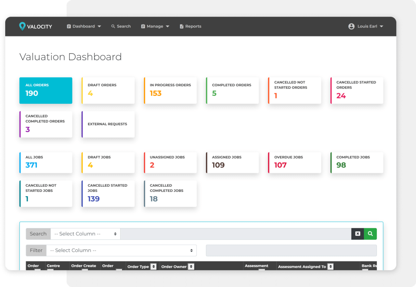Click the filter value input field
The image size is (416, 287).
coord(291,250)
